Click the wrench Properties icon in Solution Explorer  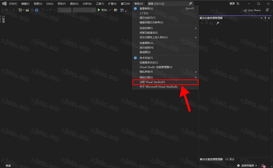point(218,23)
